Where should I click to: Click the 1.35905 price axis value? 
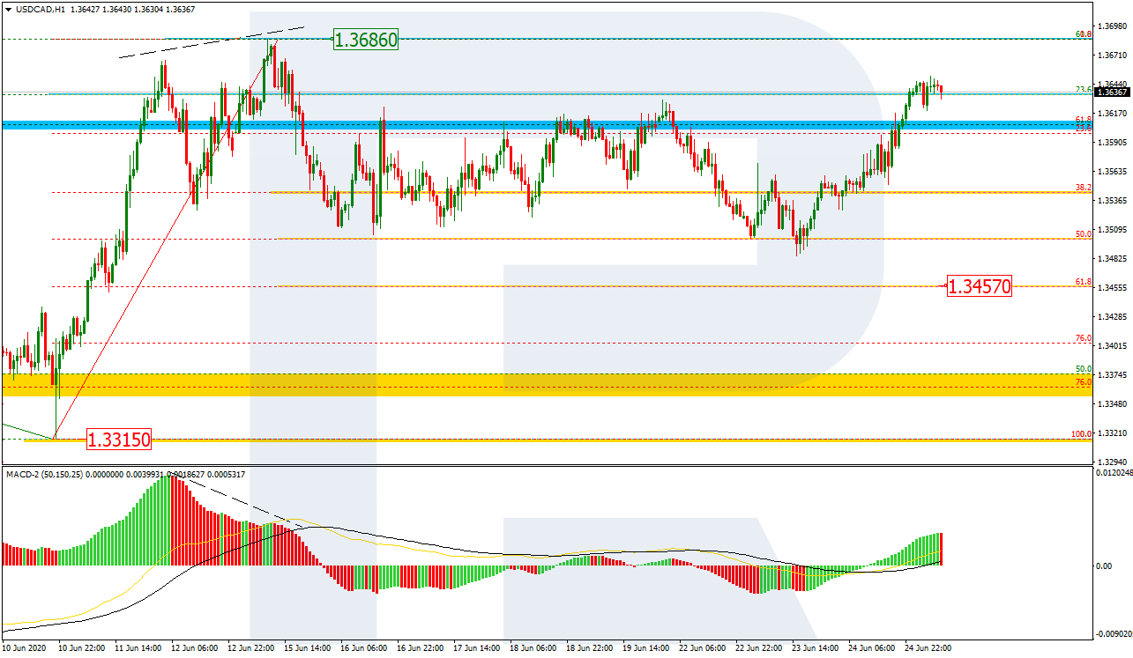[1114, 142]
